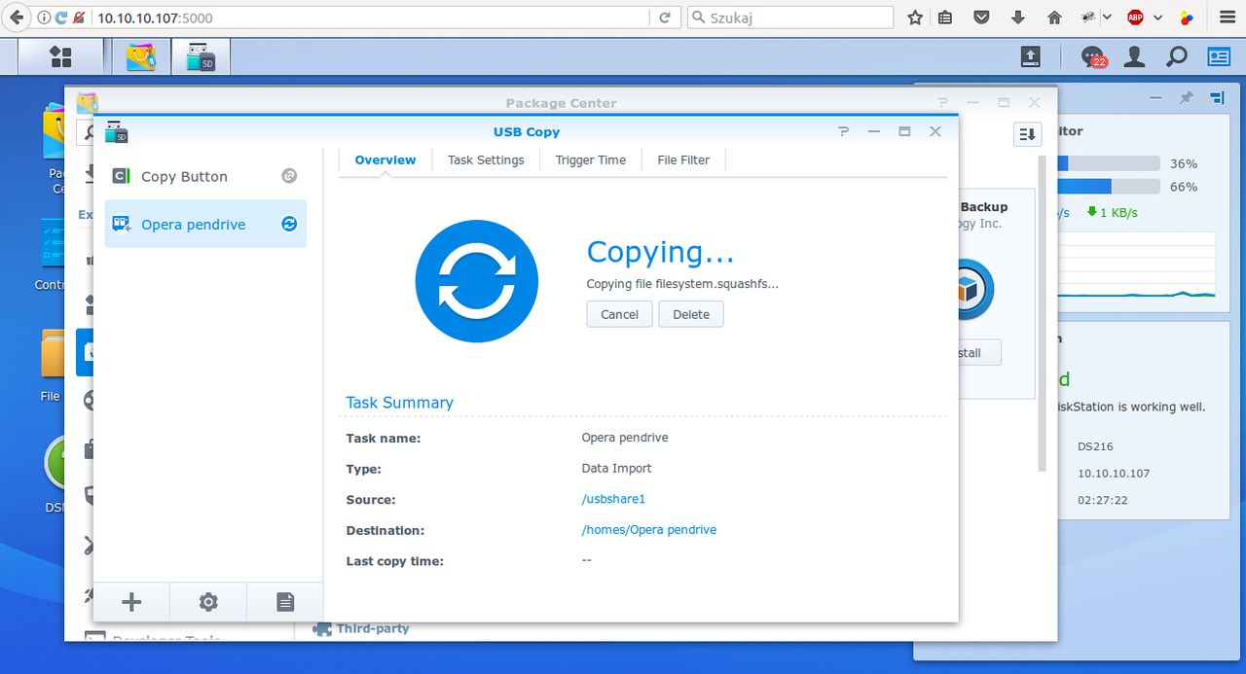The image size is (1246, 674).
Task: Click the network traffic graph widget
Action: (1136, 266)
